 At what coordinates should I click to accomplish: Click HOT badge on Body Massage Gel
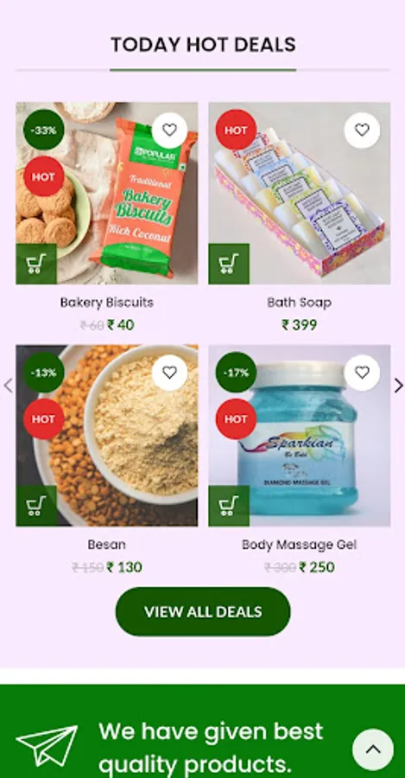236,418
